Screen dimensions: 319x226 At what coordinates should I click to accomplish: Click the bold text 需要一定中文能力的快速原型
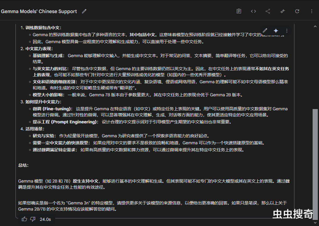point(61,143)
